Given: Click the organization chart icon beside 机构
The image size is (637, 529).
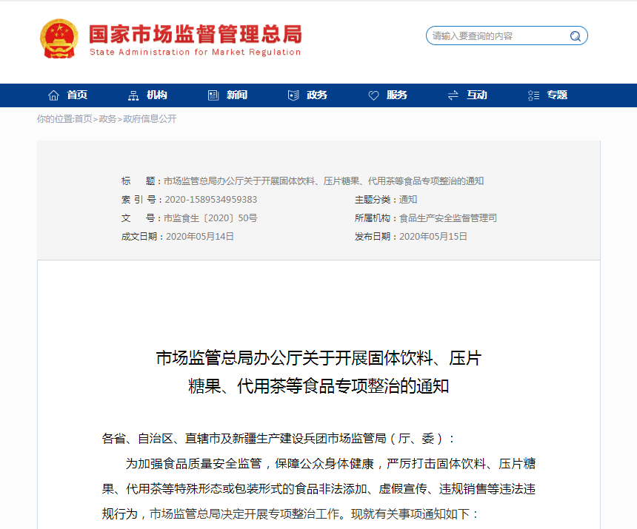Looking at the screenshot, I should click(x=133, y=95).
